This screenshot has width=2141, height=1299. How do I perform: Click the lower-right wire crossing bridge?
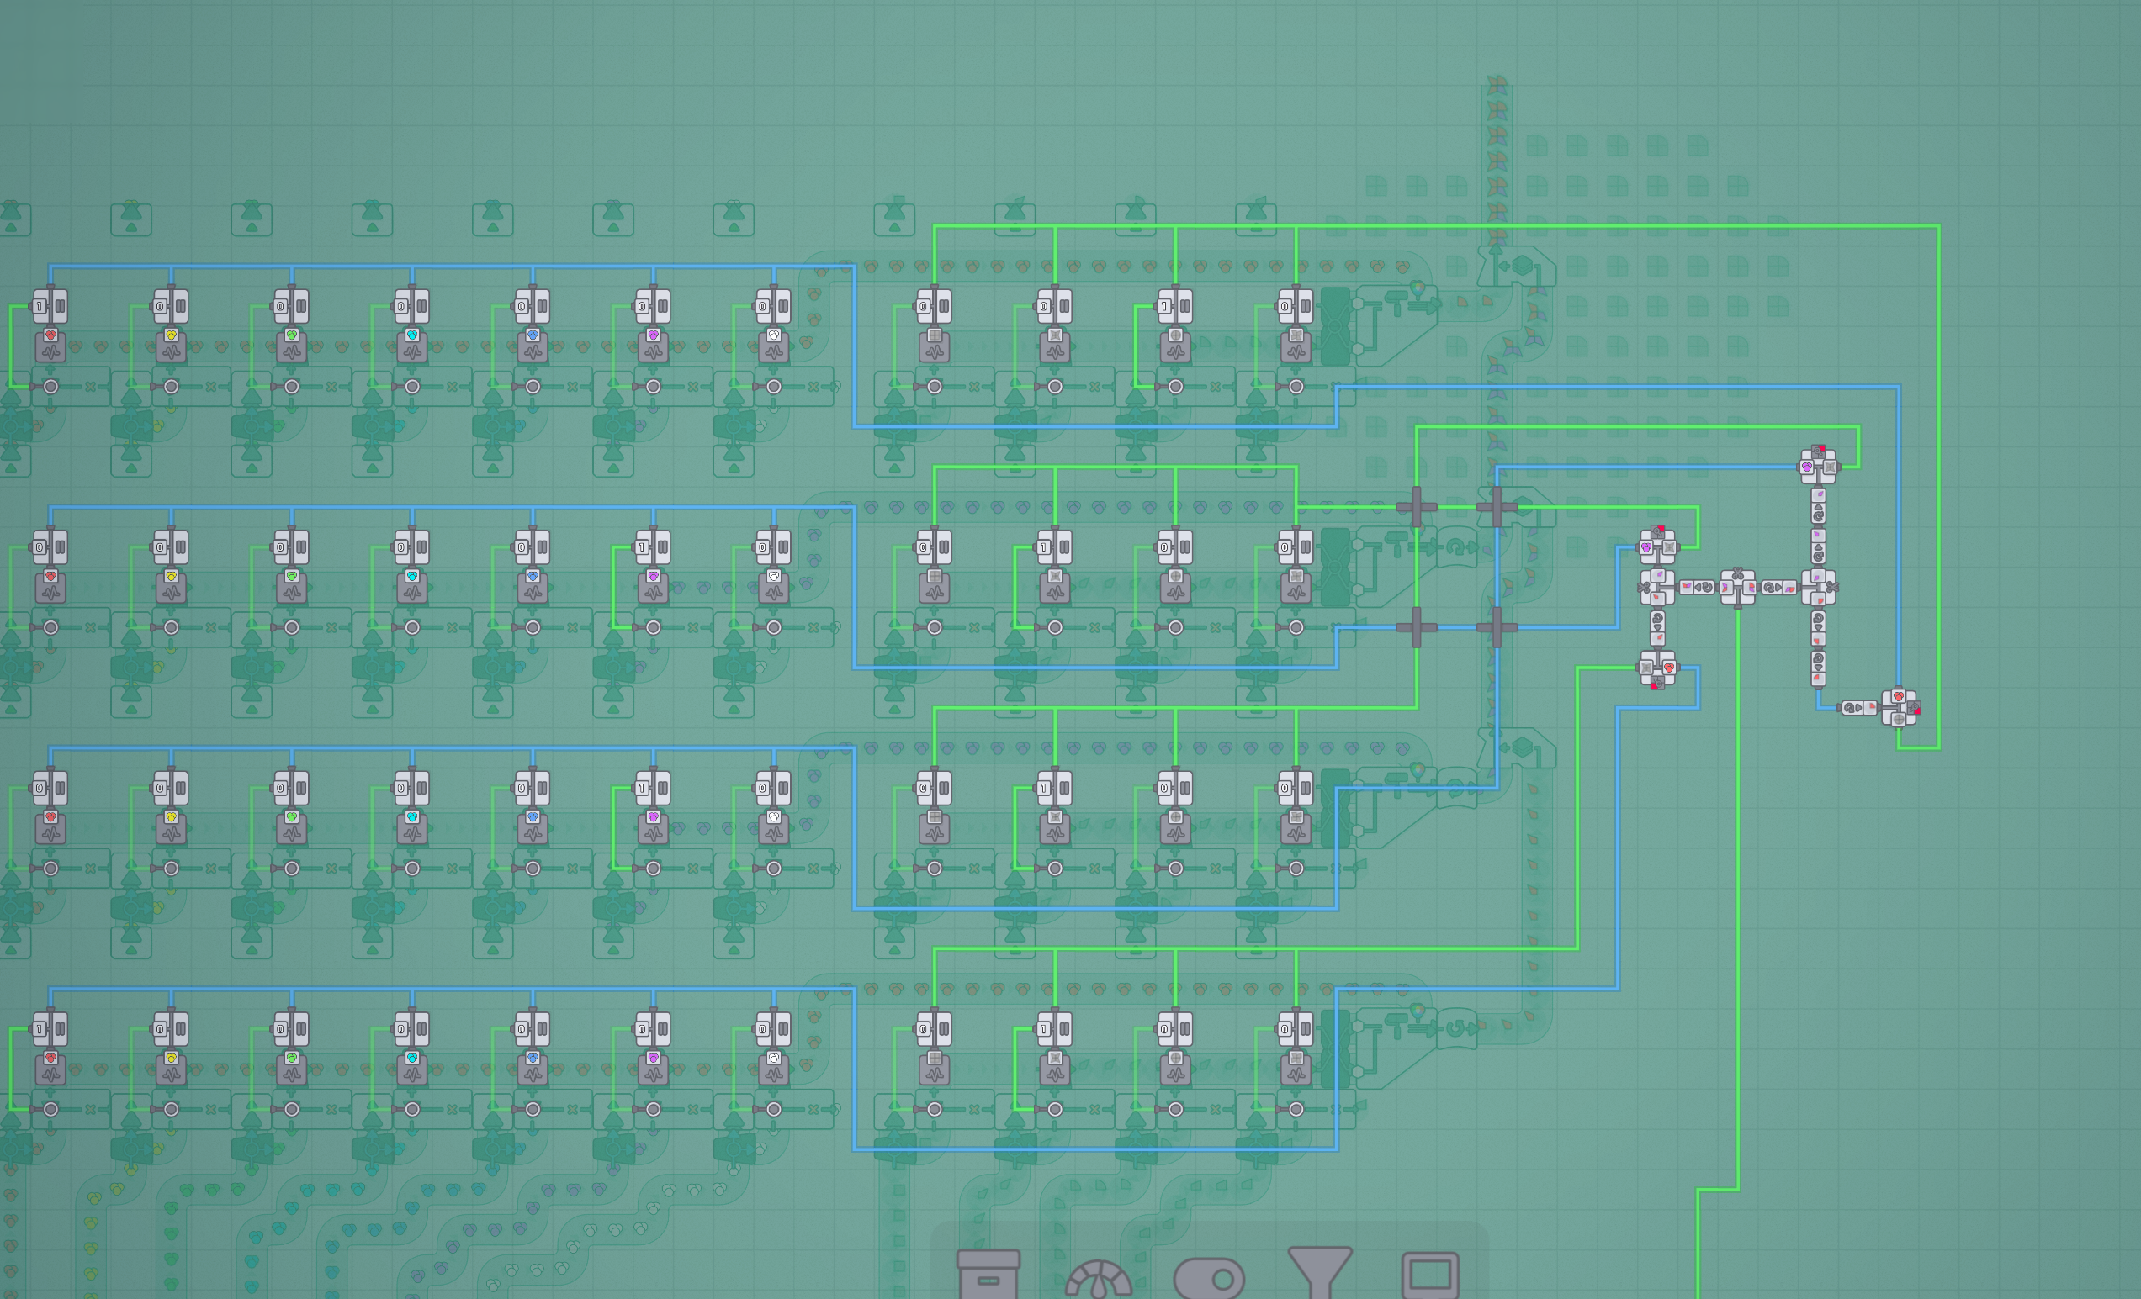tap(1497, 627)
